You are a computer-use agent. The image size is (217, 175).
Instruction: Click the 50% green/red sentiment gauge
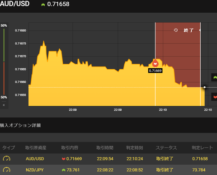click(4, 61)
